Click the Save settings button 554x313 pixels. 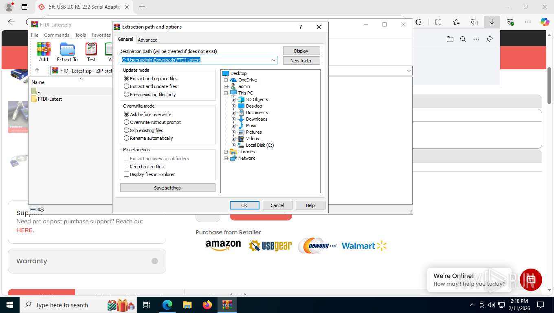pyautogui.click(x=167, y=188)
